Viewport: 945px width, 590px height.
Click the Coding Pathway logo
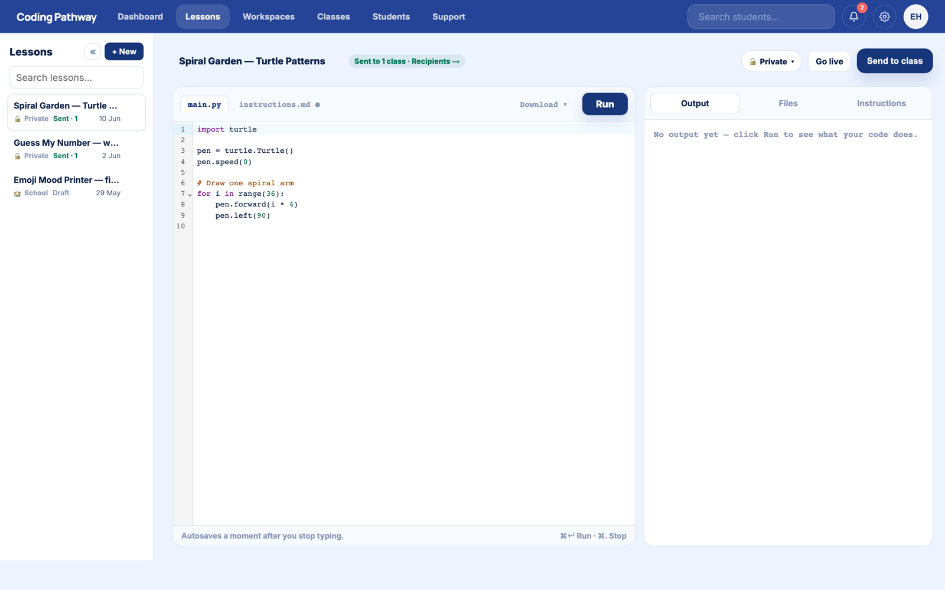[57, 17]
